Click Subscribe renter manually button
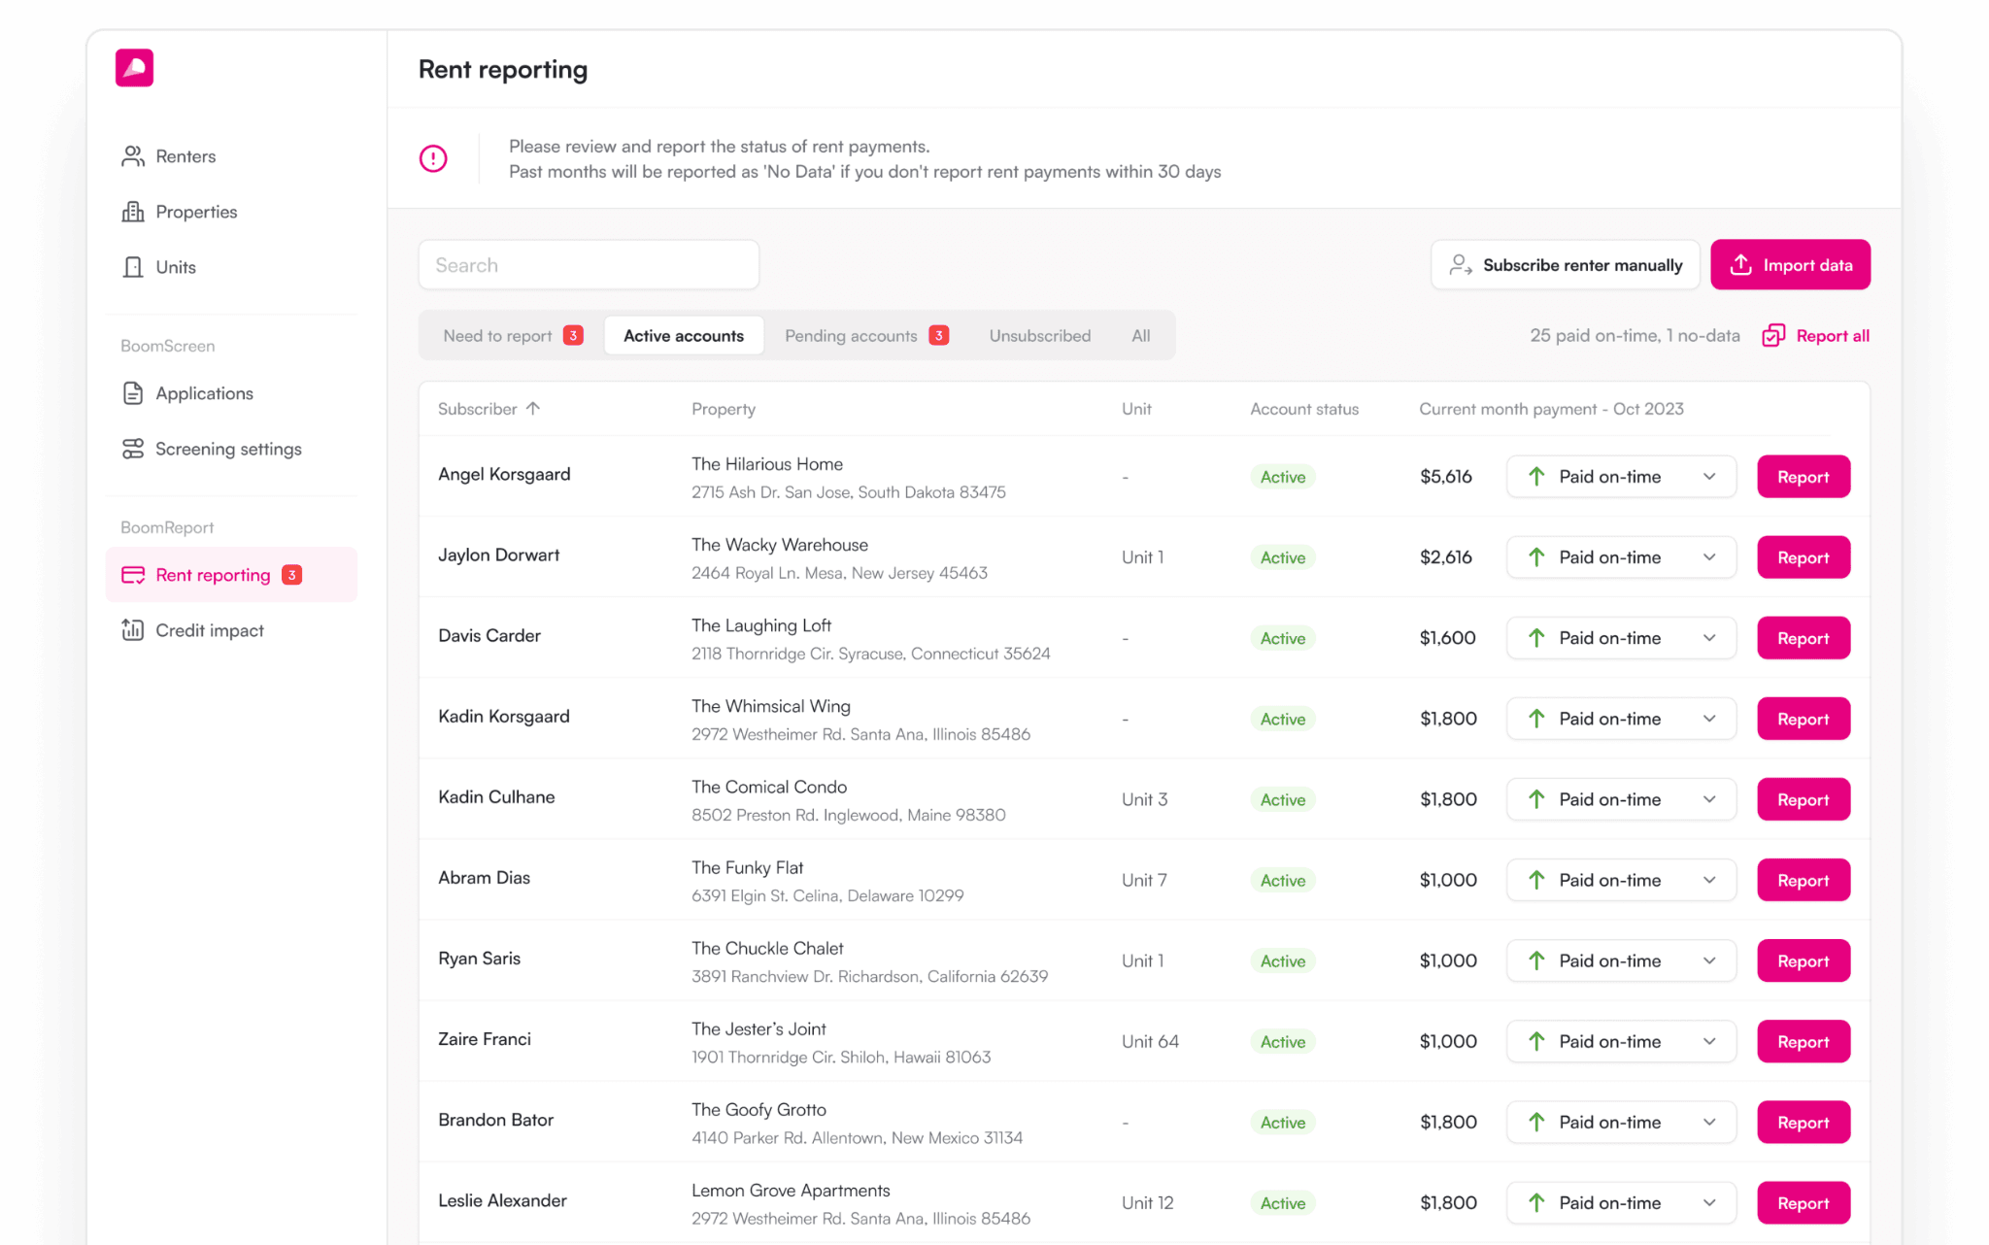The width and height of the screenshot is (1989, 1245). 1565,265
